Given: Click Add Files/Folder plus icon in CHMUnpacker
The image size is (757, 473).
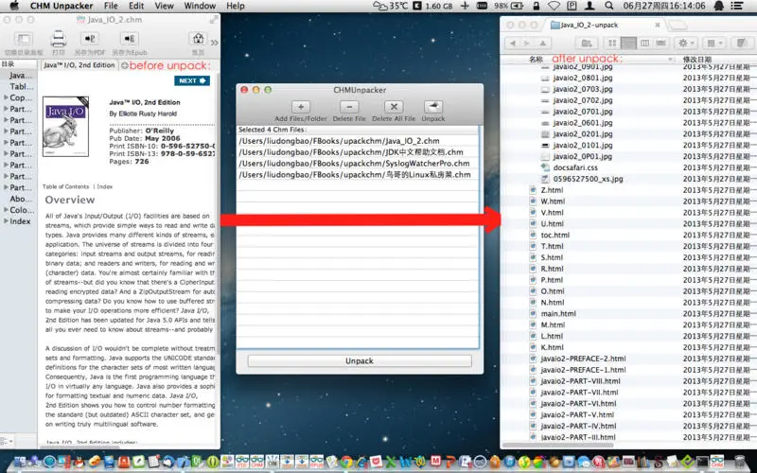Looking at the screenshot, I should [x=300, y=107].
